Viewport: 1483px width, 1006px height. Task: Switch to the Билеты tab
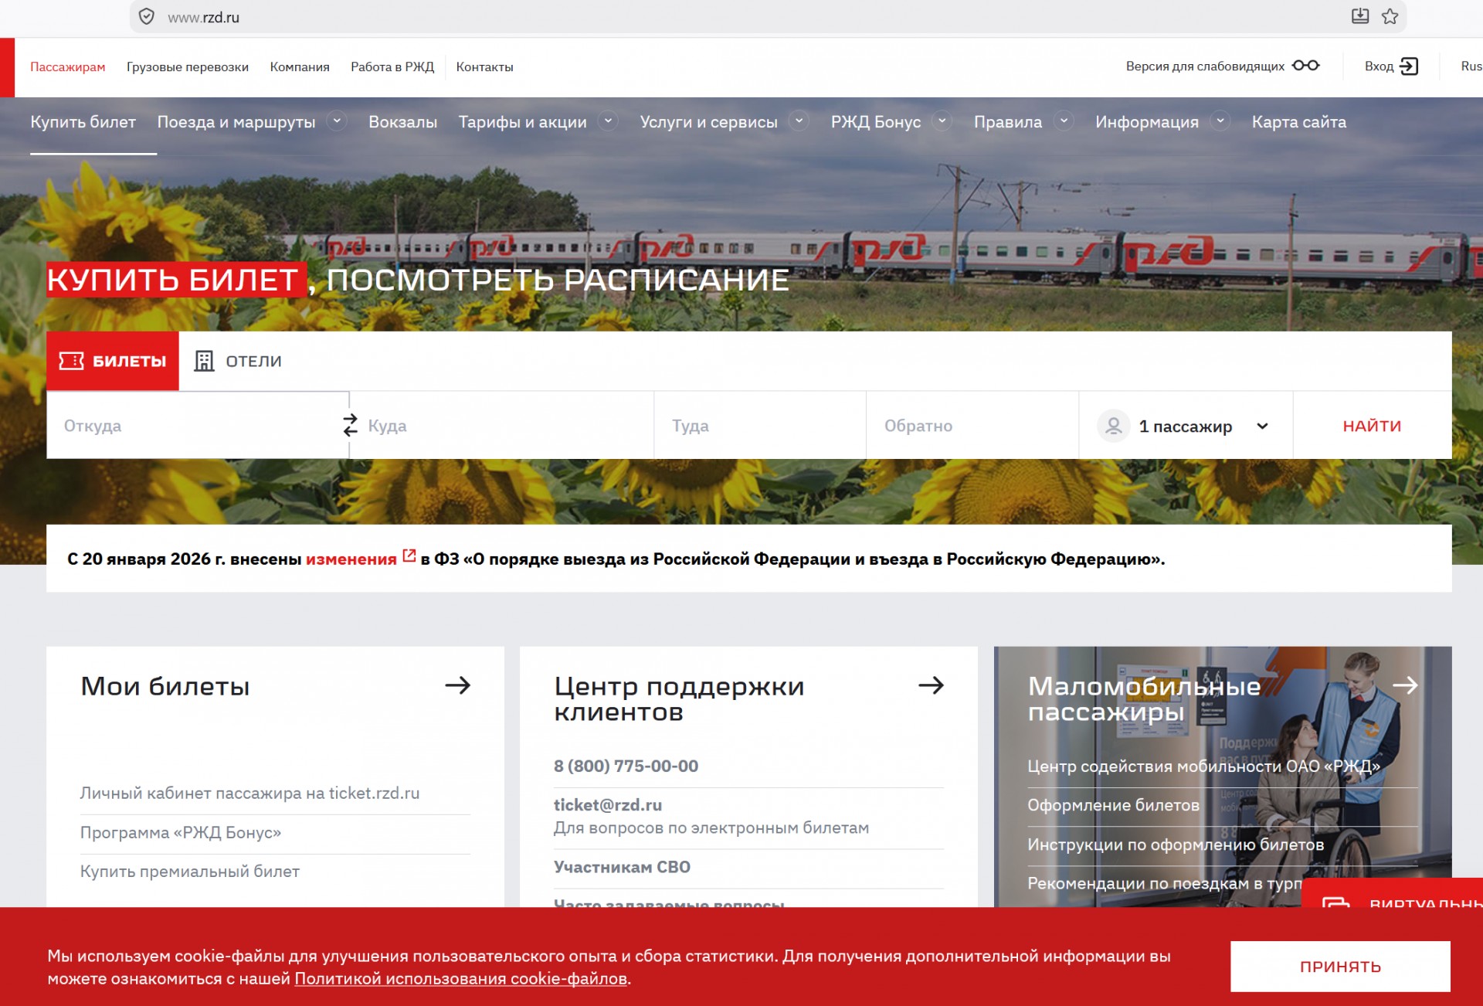coord(113,361)
